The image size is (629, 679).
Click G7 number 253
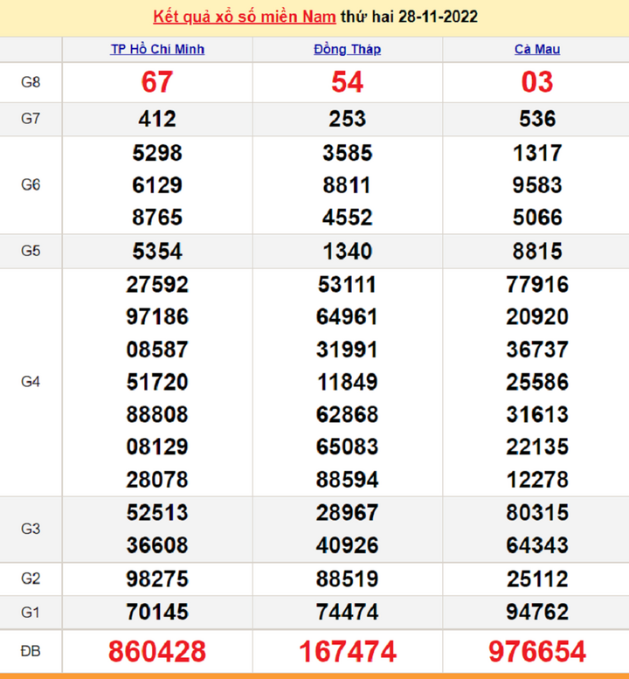coord(347,119)
